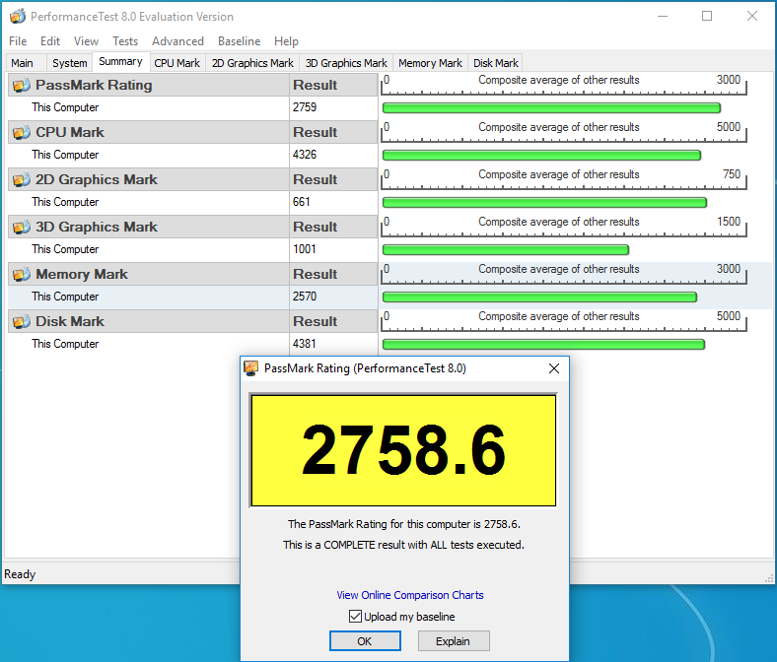777x662 pixels.
Task: Select the Summary tab
Action: coord(120,61)
